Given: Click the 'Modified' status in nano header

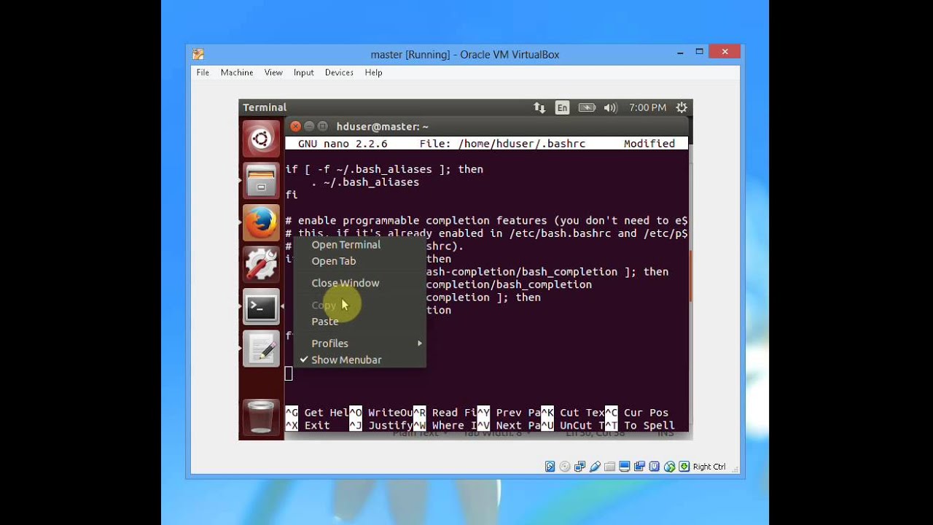Looking at the screenshot, I should tap(649, 144).
